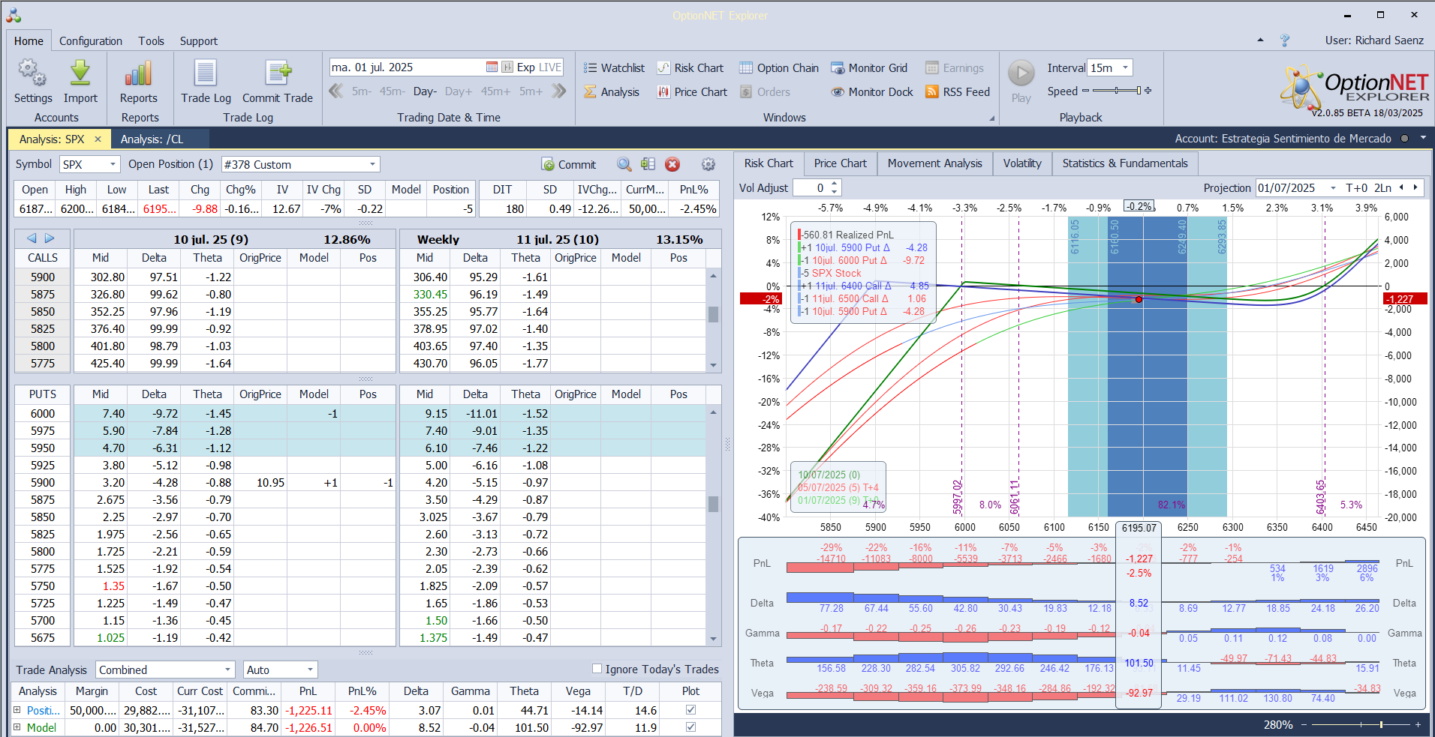Jump backward with the double left chevron
The width and height of the screenshot is (1435, 737).
pos(336,91)
